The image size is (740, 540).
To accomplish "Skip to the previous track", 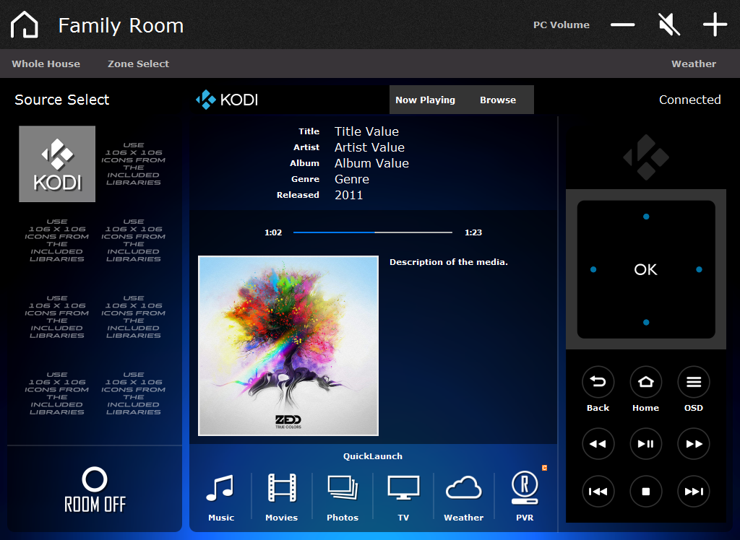I will pos(598,492).
